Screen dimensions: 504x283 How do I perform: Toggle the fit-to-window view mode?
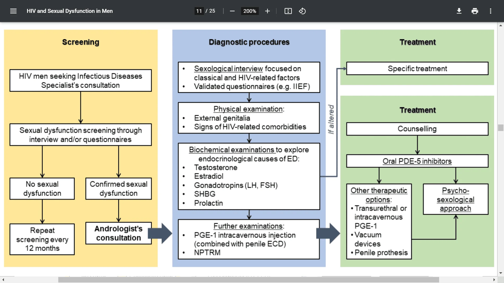click(x=288, y=11)
